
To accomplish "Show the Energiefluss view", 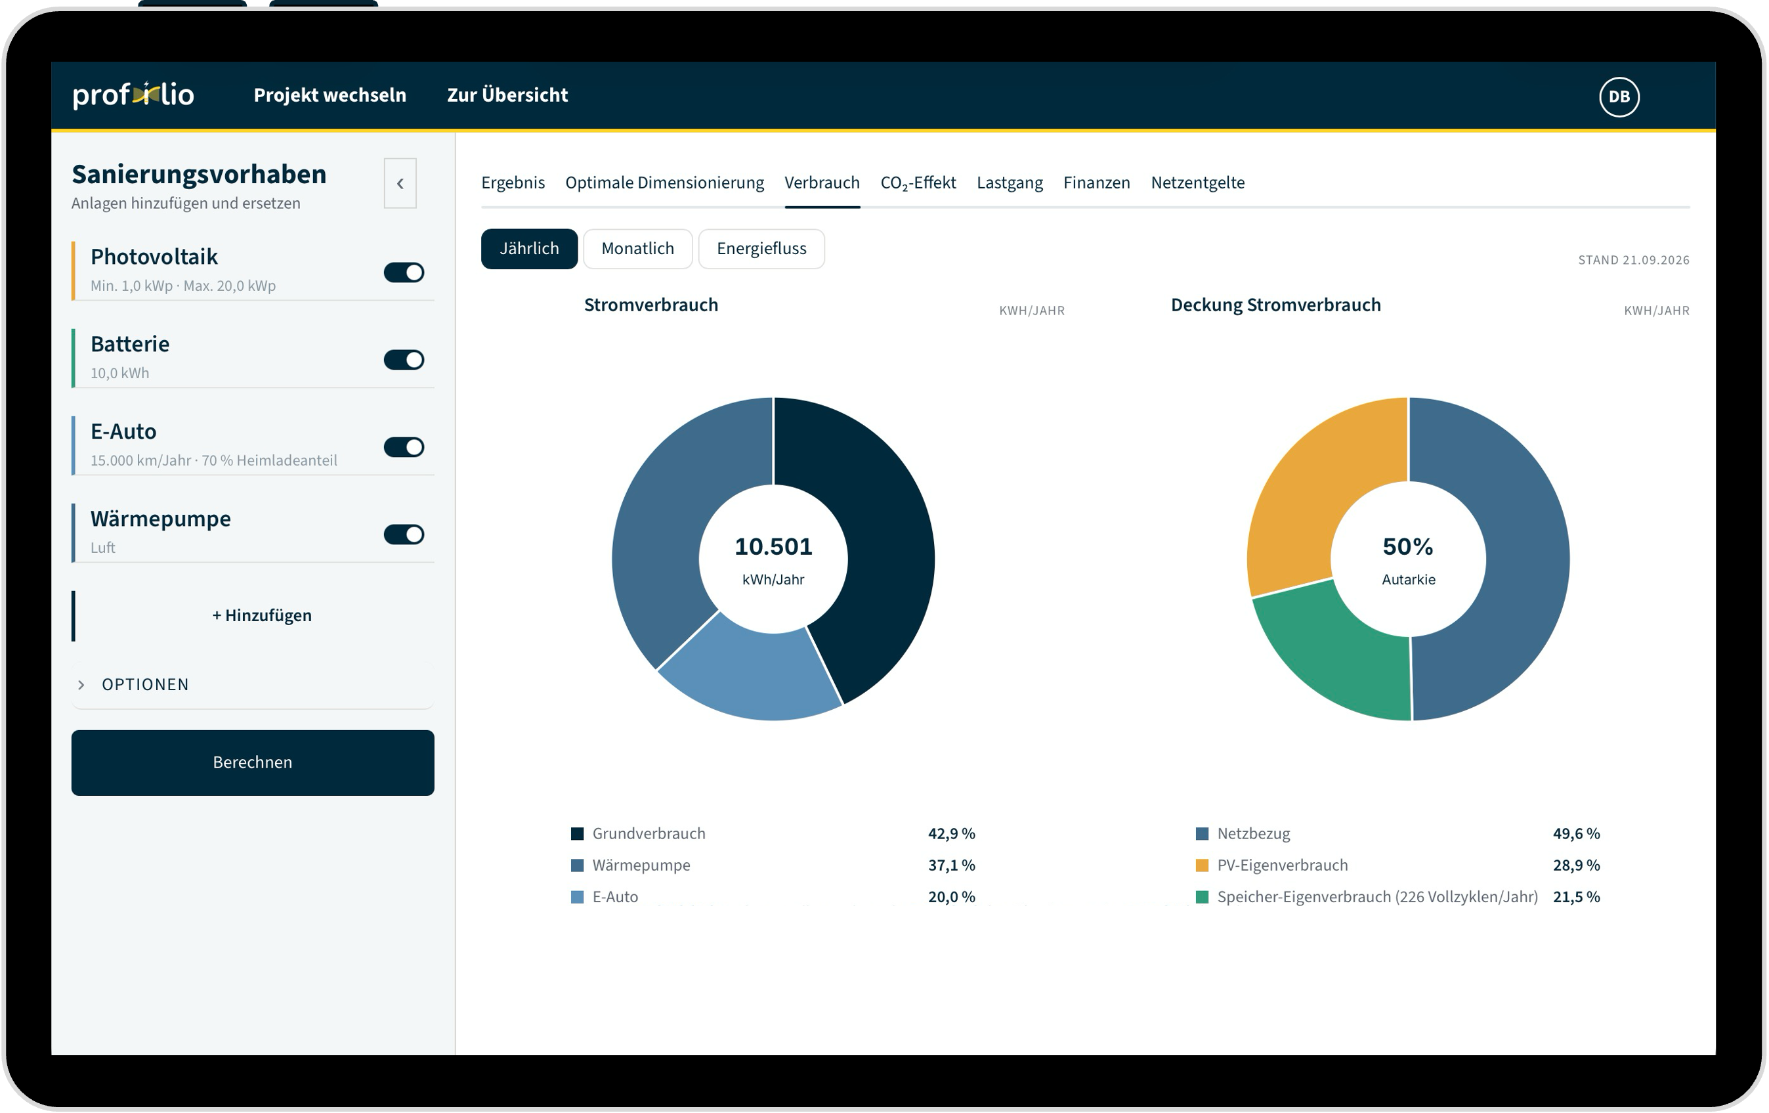I will 761,248.
